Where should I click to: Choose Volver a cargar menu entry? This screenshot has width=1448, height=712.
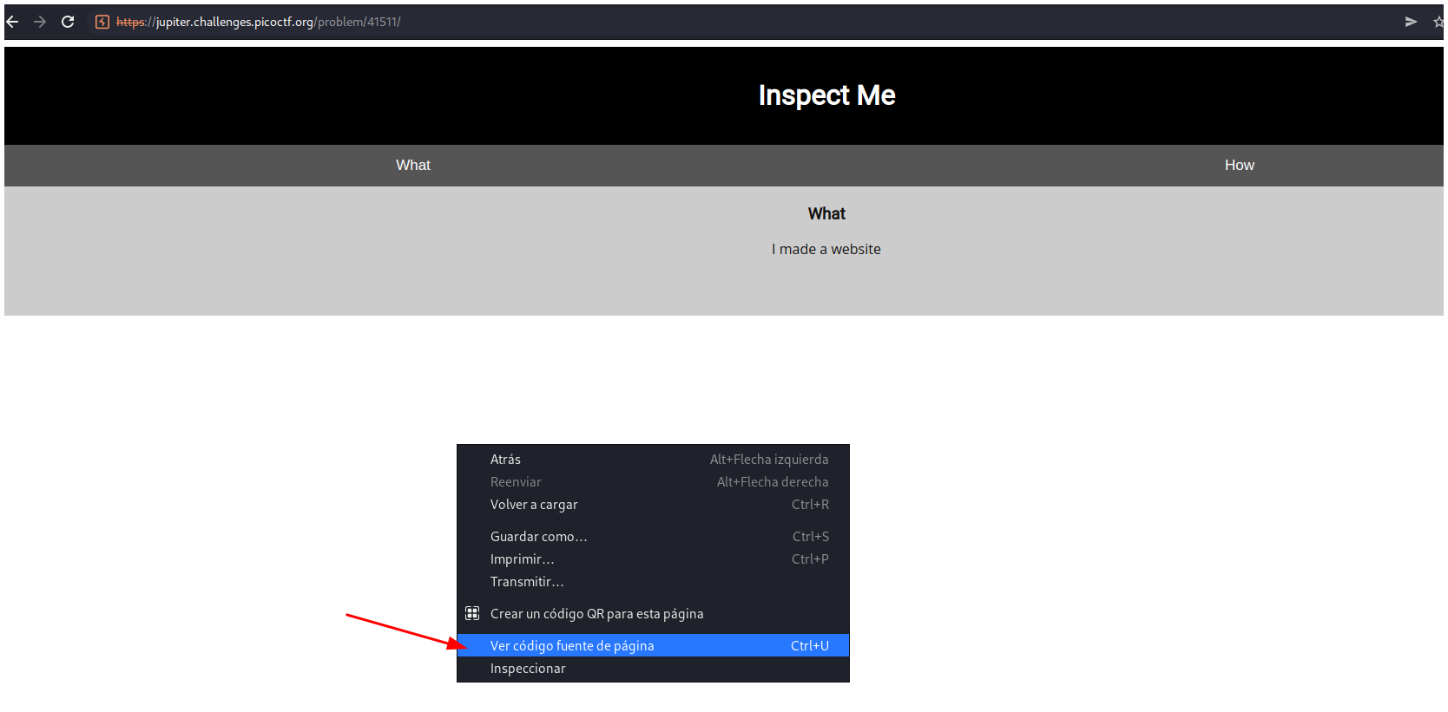point(534,505)
